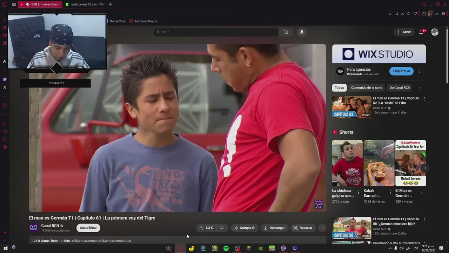Open a new browser tab

tap(110, 4)
